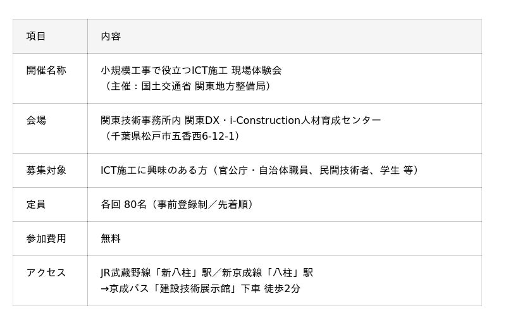Select the 募集対象 row label

[46, 170]
